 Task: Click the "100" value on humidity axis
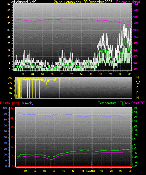[x=5, y=108]
